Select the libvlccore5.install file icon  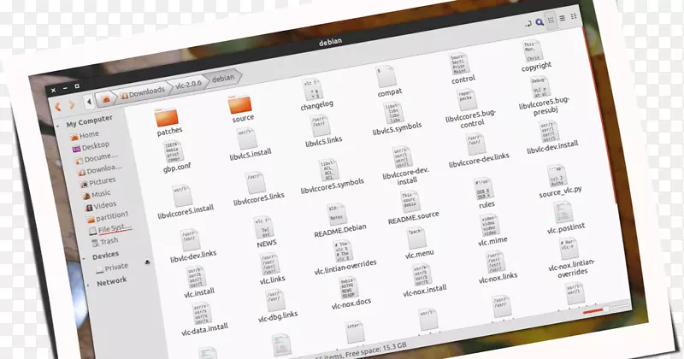point(182,196)
